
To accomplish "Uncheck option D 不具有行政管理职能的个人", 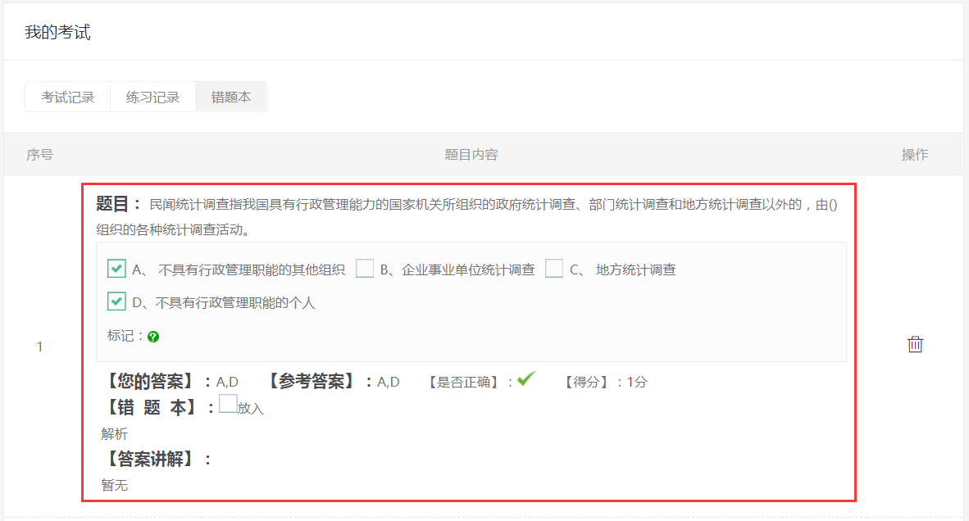I will (x=116, y=301).
